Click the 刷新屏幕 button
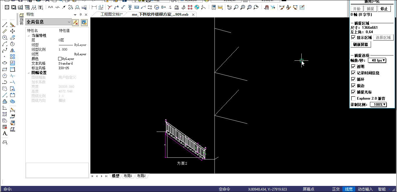Viewport: 397px width, 192px height. [361, 44]
